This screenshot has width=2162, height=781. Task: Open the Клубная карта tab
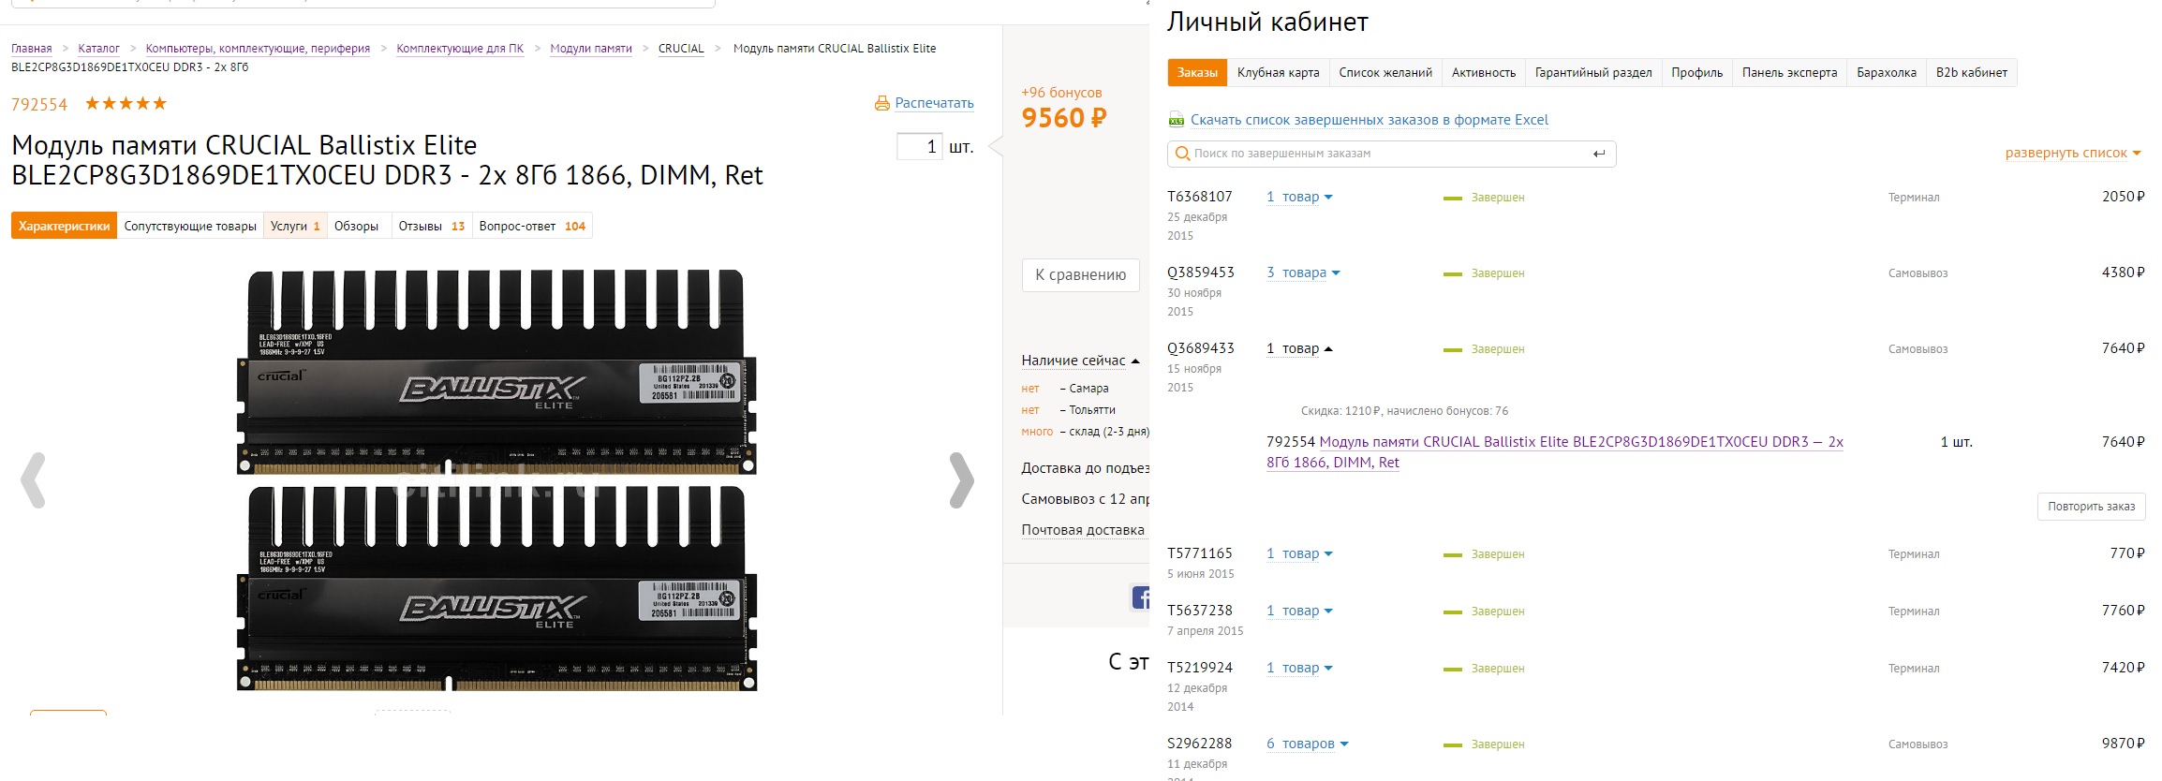(x=1278, y=73)
